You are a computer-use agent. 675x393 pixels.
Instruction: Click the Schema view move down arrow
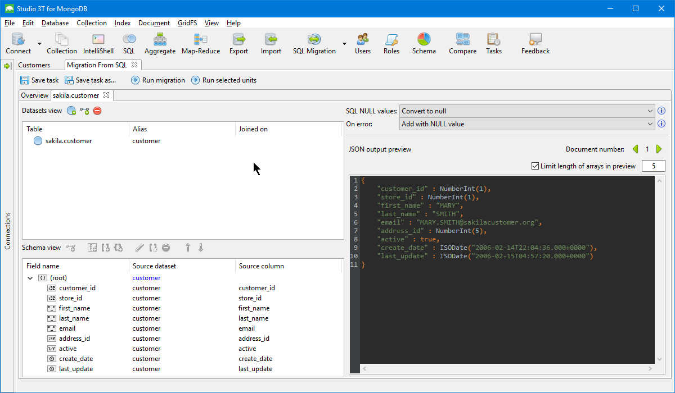coord(201,248)
